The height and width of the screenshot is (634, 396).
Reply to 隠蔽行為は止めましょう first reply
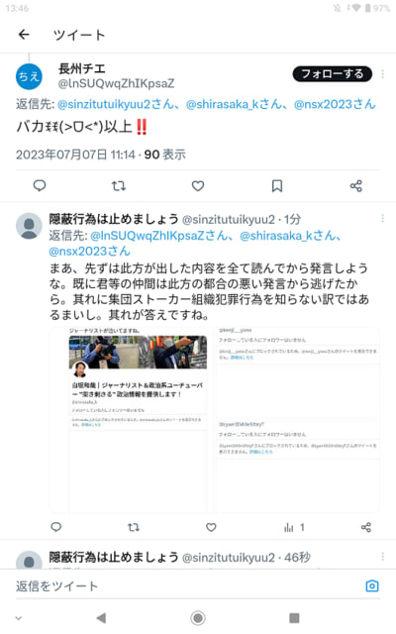pyautogui.click(x=56, y=527)
